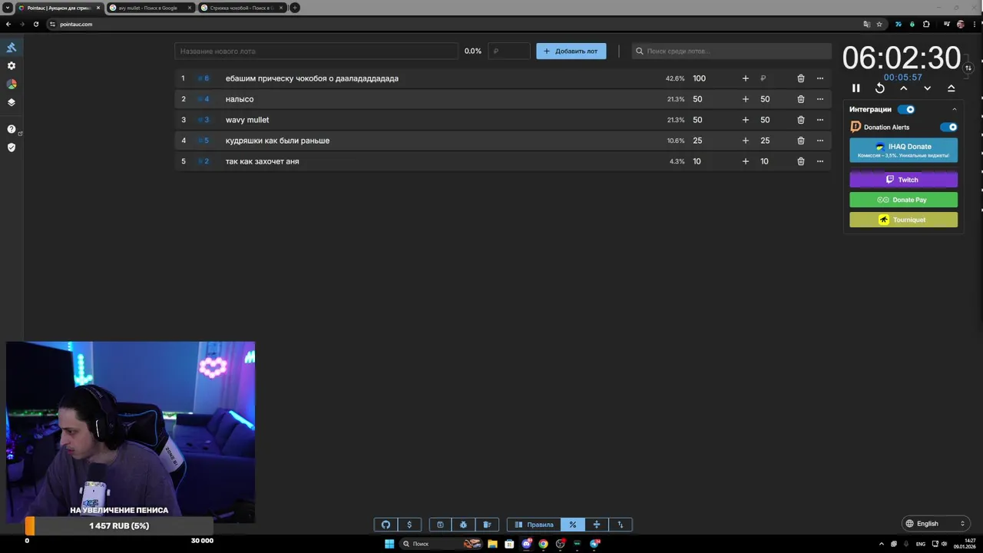Viewport: 983px width, 553px height.
Task: Open the English language dropdown
Action: pos(935,524)
